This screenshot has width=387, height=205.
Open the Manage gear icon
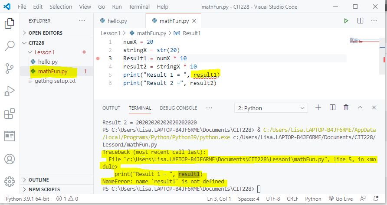pos(10,182)
